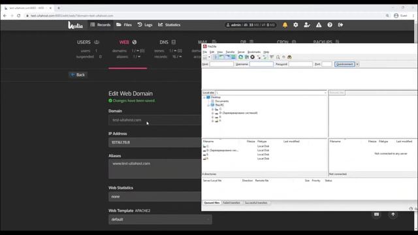The width and height of the screenshot is (418, 235).
Task: Open Site Manager dropdown arrow in FileZilla
Action: (x=209, y=57)
